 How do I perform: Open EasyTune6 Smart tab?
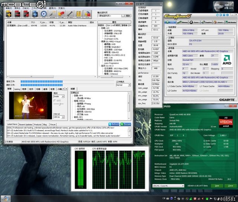click(219, 22)
